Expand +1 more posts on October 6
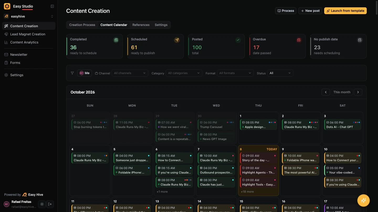This screenshot has height=212, width=378. [x=162, y=192]
